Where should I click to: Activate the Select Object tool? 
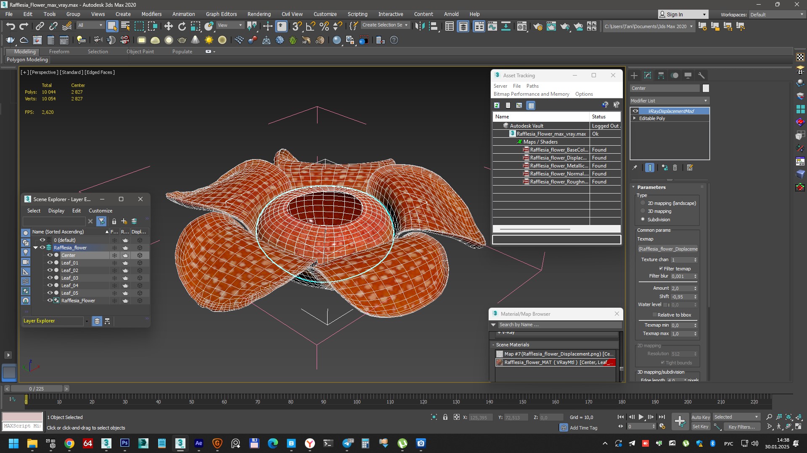(112, 26)
